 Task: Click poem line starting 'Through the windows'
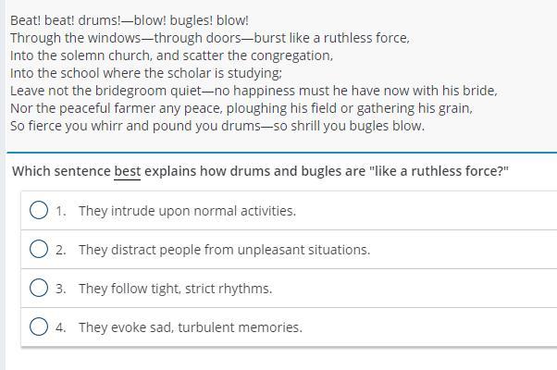click(x=210, y=38)
